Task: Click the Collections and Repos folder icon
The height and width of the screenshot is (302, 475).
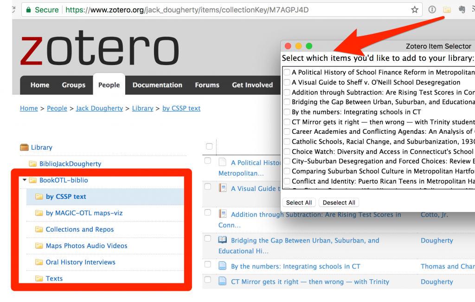Action: [x=39, y=229]
